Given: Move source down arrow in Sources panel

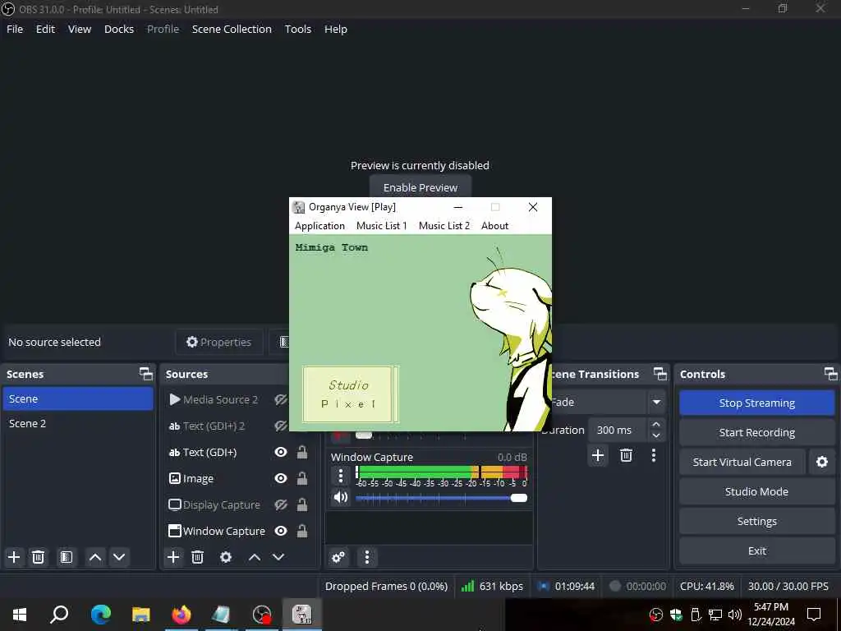Looking at the screenshot, I should click(278, 557).
